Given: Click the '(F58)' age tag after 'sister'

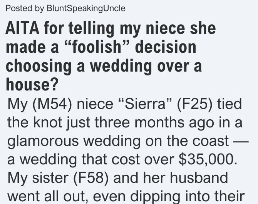Looking at the screenshot, I should pyautogui.click(x=91, y=178).
